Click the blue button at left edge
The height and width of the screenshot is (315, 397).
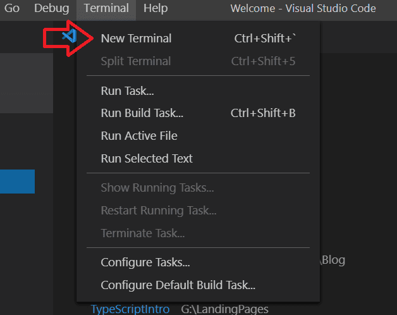coord(17,182)
